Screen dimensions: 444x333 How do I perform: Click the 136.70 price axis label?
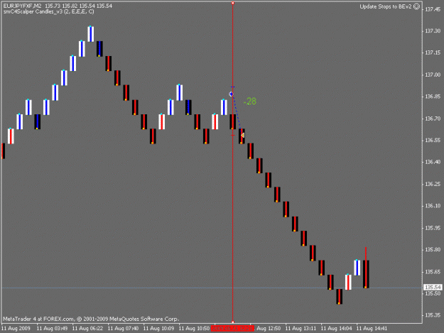(433, 119)
